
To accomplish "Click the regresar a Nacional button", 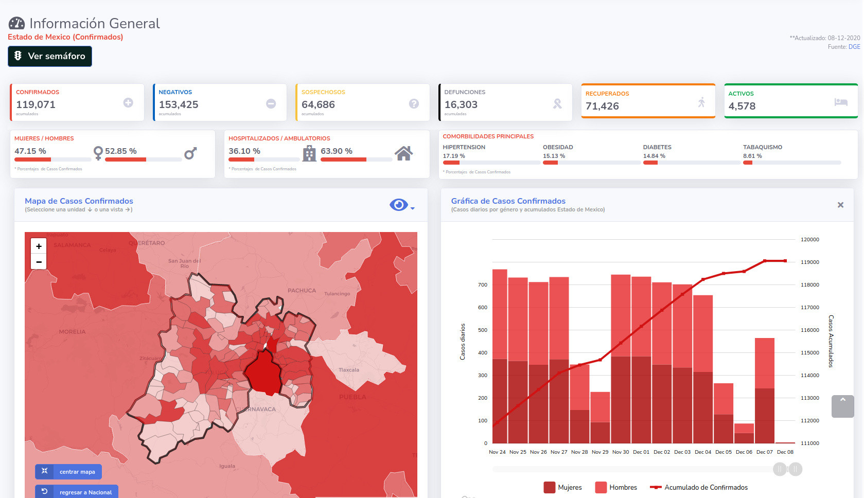I will (x=77, y=492).
